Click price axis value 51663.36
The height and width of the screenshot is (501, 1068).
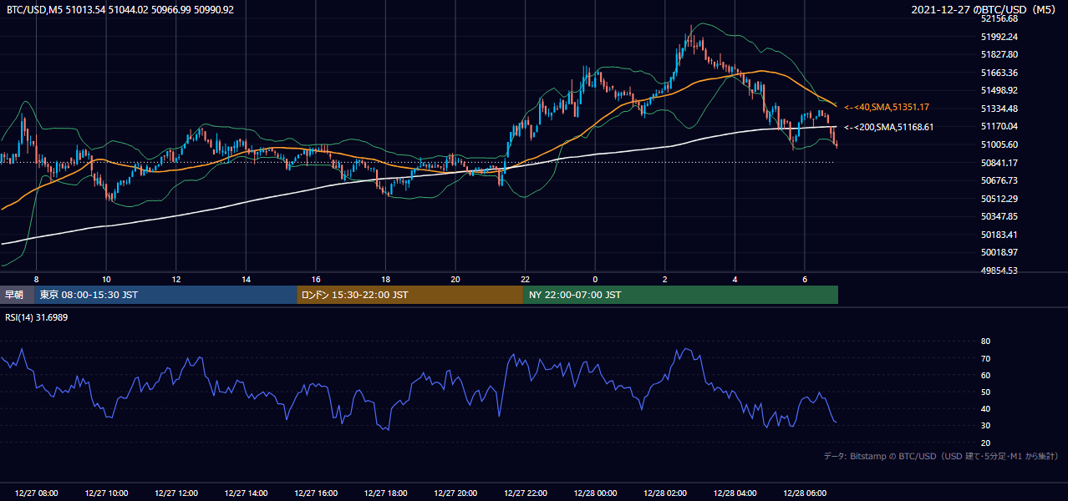[999, 73]
